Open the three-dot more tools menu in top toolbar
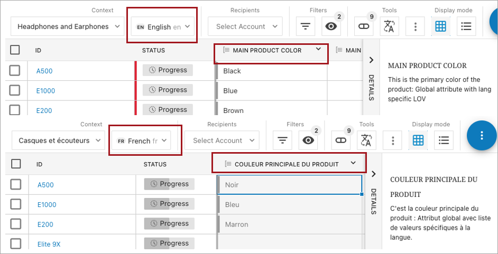The width and height of the screenshot is (498, 254). pyautogui.click(x=416, y=26)
